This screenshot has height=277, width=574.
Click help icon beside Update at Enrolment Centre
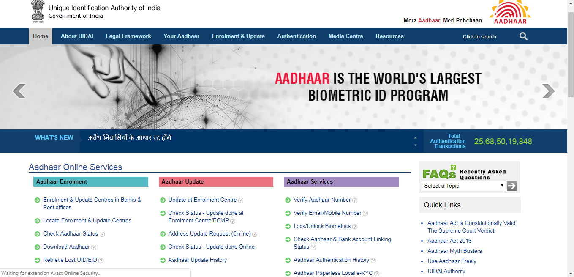click(241, 200)
